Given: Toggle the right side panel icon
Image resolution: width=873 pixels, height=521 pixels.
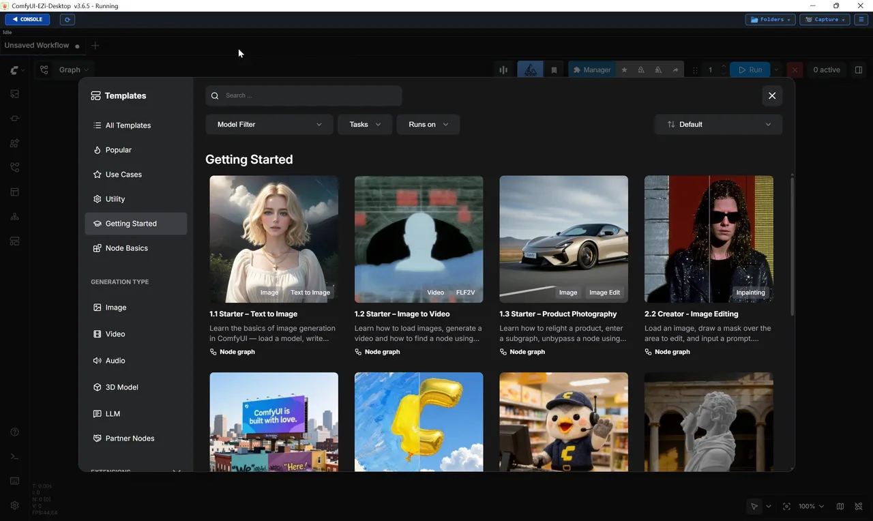Looking at the screenshot, I should 859,70.
